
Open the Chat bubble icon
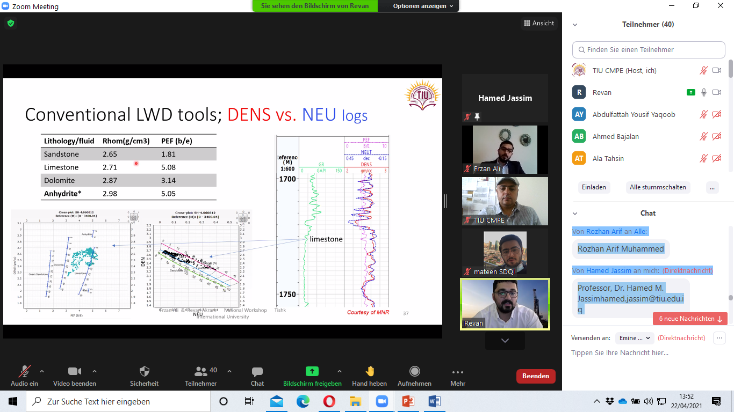(257, 371)
